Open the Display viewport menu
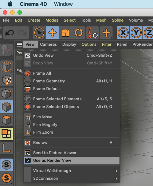 pyautogui.click(x=69, y=44)
